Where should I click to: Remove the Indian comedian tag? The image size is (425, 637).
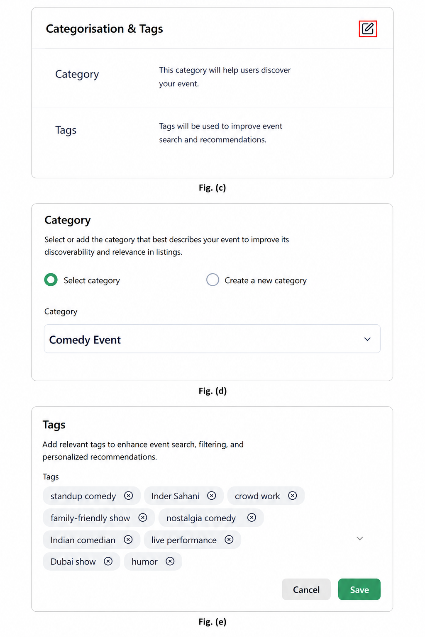point(128,540)
